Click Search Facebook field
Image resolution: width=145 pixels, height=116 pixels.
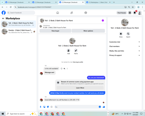(21, 13)
